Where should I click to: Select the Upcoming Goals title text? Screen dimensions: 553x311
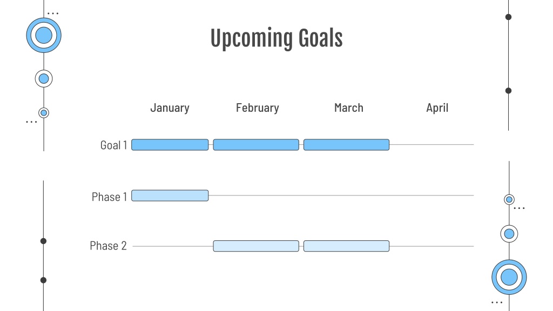click(276, 38)
